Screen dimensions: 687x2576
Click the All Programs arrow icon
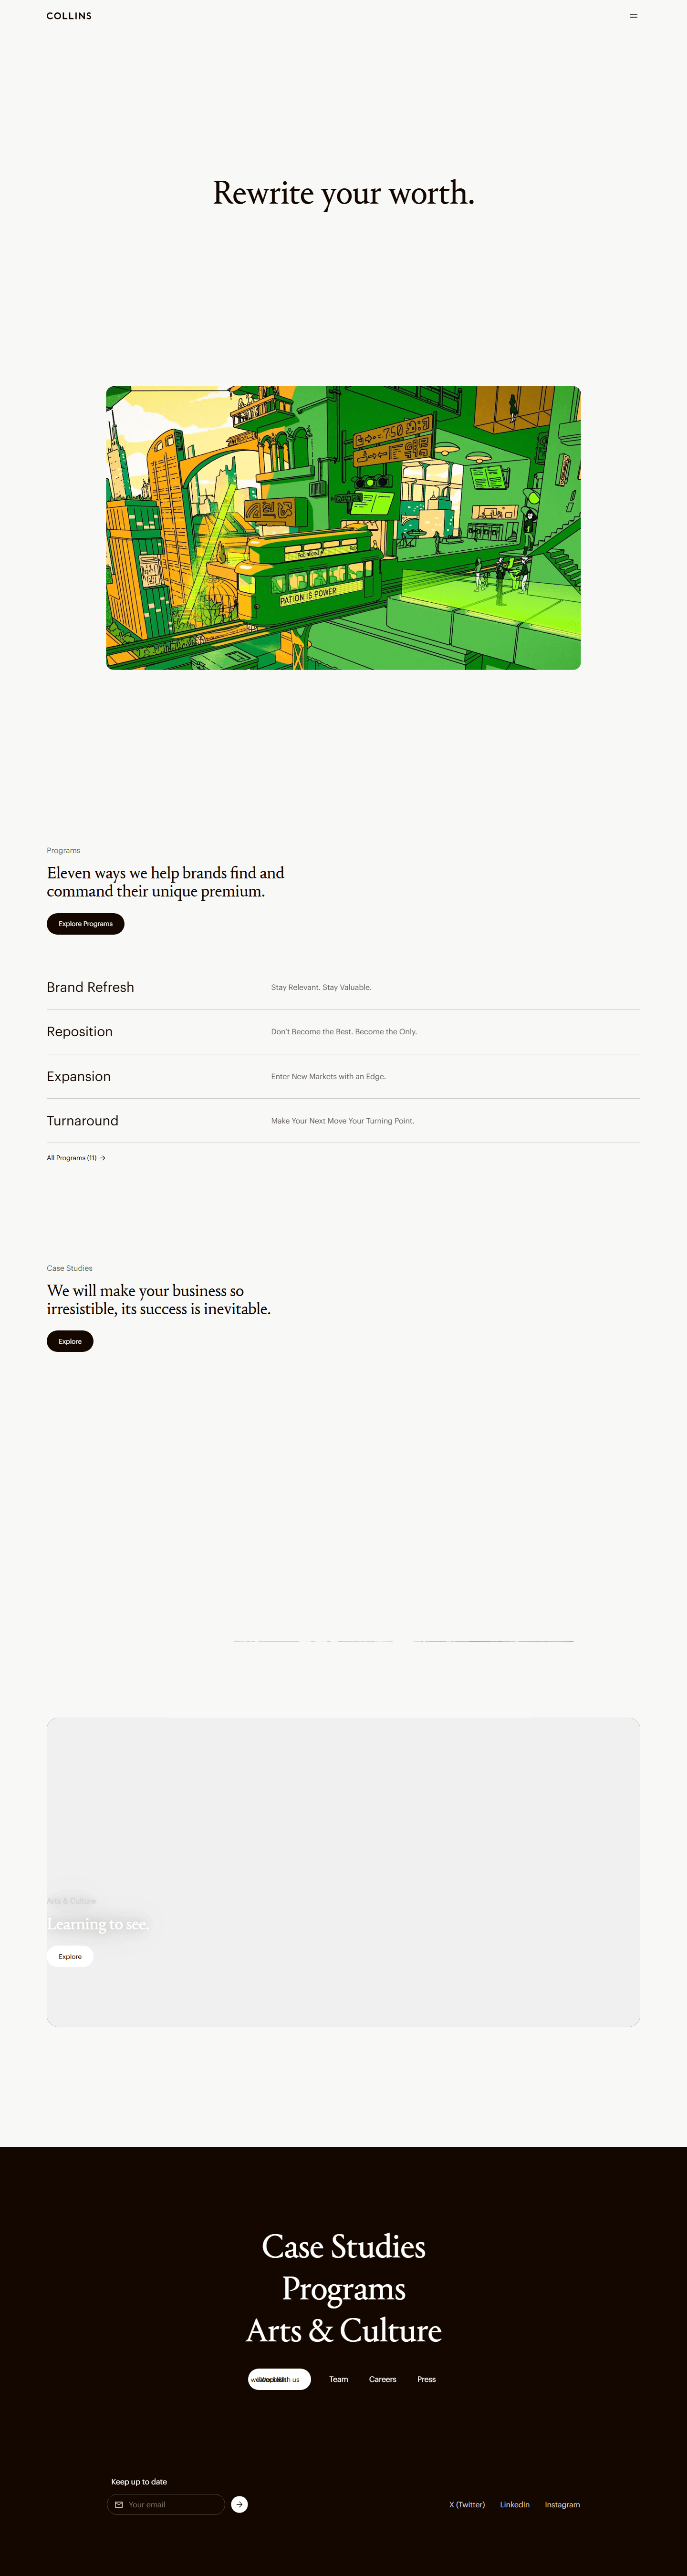[x=103, y=1158]
